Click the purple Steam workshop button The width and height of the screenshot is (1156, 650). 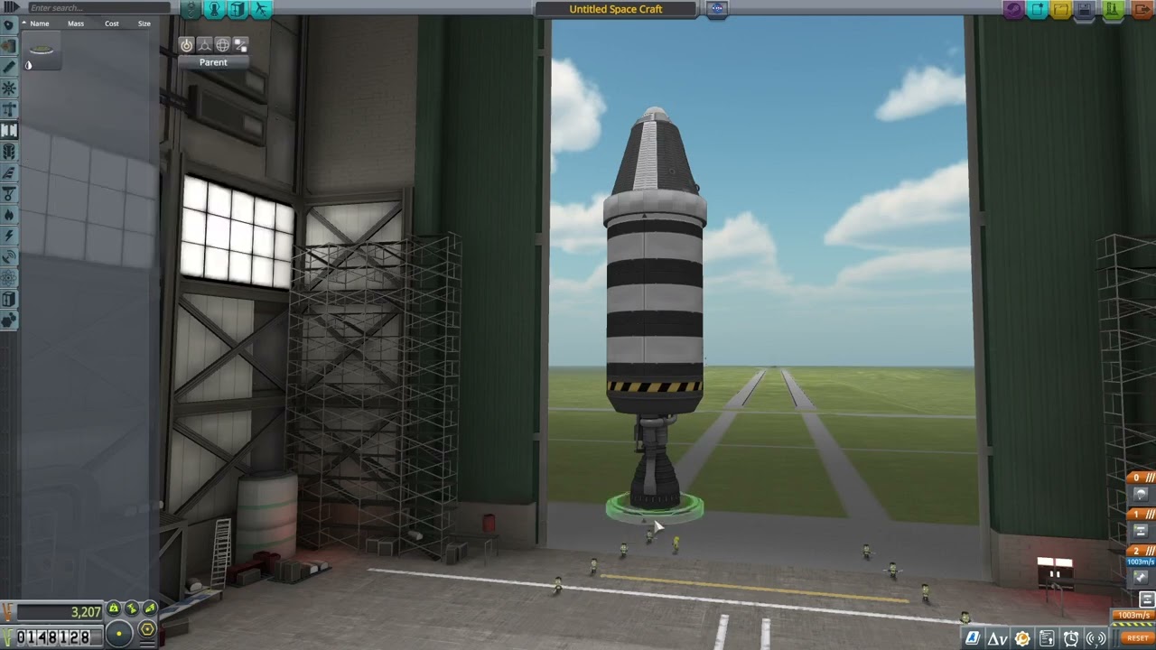(x=1014, y=9)
